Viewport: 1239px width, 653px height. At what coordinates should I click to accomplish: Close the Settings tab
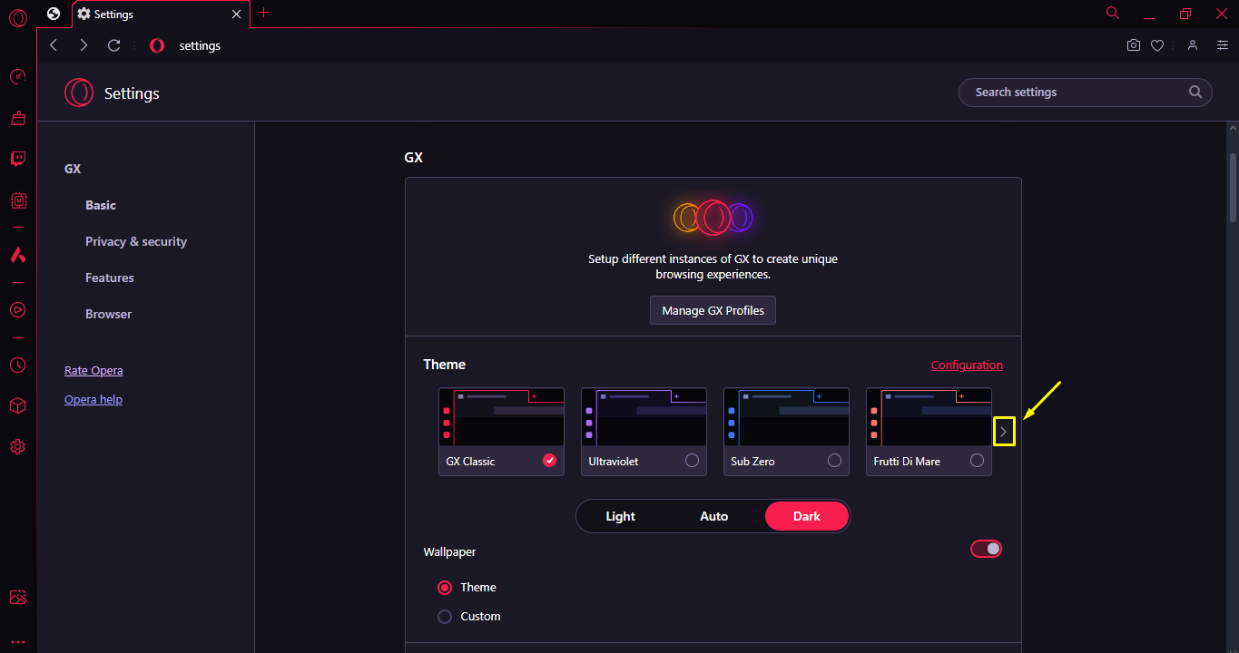pos(237,15)
